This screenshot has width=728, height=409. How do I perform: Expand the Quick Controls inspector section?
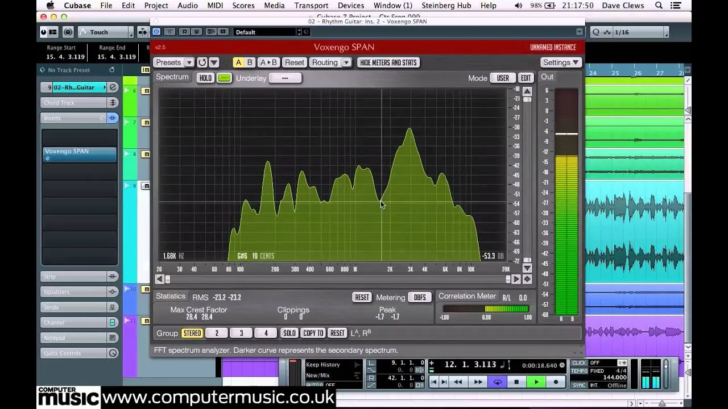pyautogui.click(x=80, y=353)
